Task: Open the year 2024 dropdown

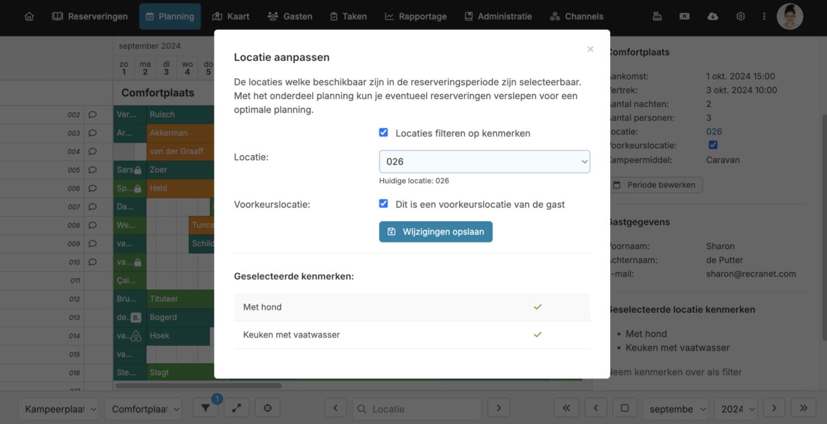Action: 735,409
